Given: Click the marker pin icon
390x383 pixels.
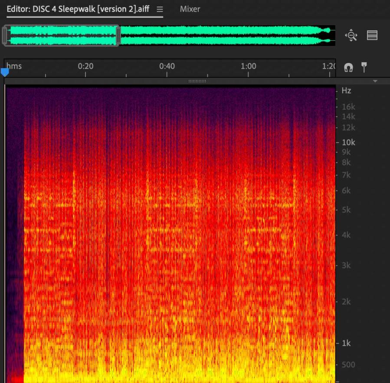Looking at the screenshot, I should pyautogui.click(x=364, y=67).
